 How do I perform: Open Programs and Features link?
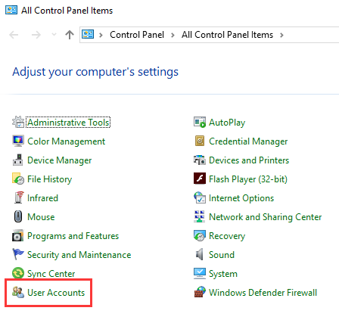[x=73, y=236]
